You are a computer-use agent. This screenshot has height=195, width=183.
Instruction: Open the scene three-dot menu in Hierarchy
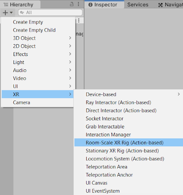79,21
